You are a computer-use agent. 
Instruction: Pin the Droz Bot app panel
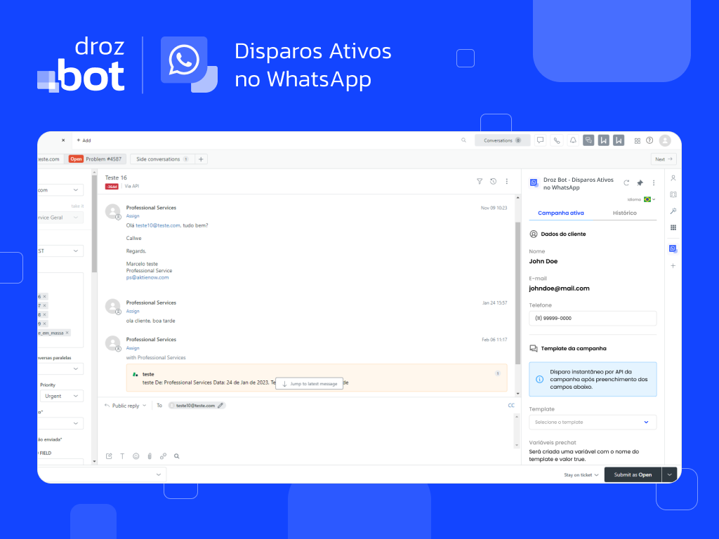[640, 183]
